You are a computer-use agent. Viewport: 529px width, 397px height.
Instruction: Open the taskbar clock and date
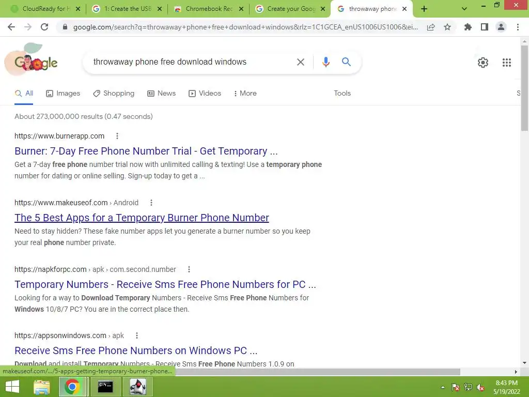tap(506, 387)
